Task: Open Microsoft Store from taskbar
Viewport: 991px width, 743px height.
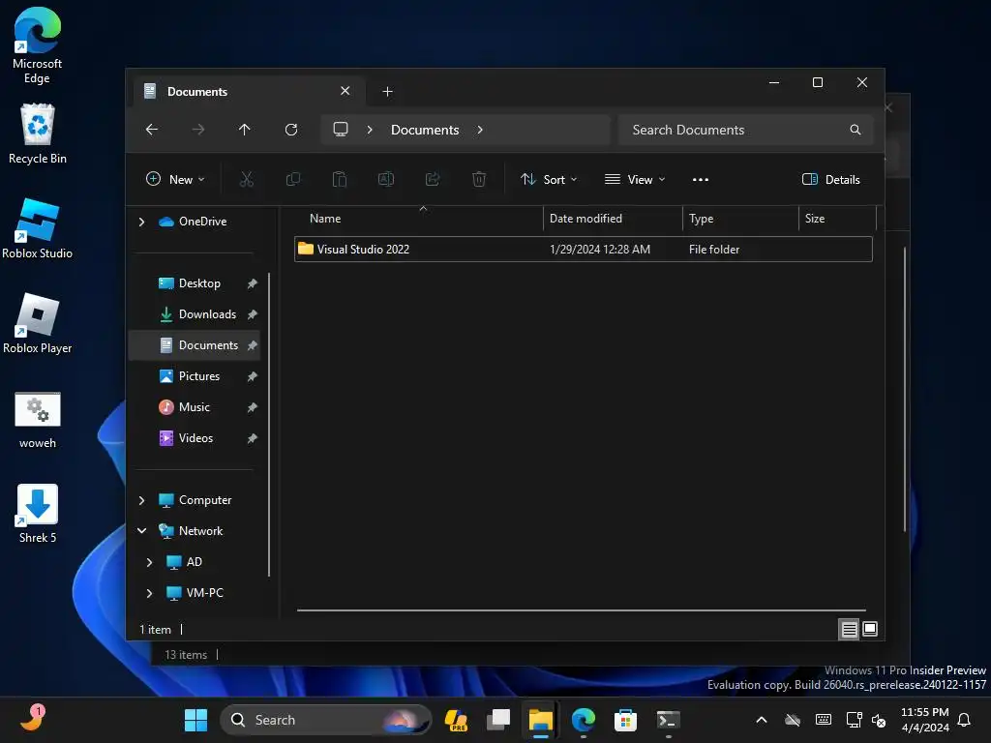Action: click(625, 720)
